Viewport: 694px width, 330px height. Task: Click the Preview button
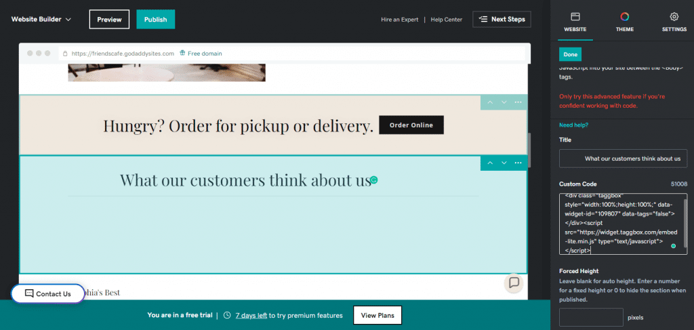(x=109, y=20)
